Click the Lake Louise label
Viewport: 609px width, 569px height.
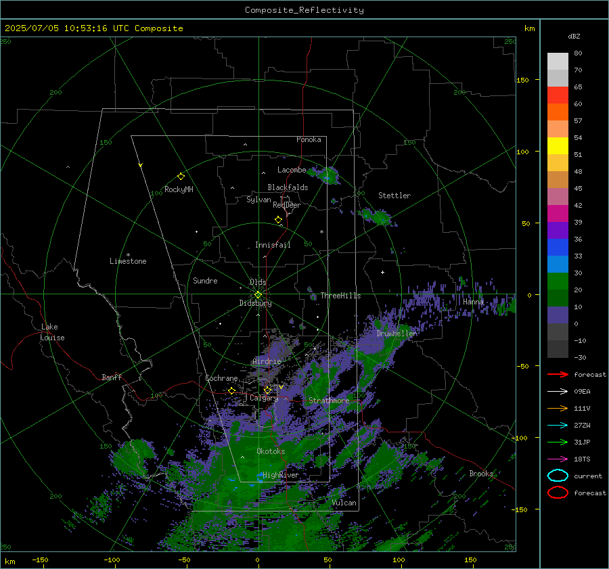[52, 332]
